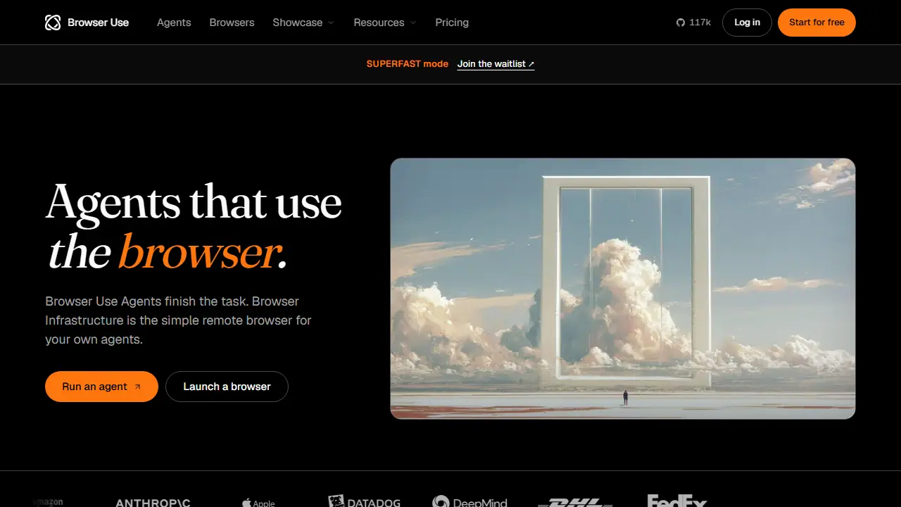
Task: Click the Log in button
Action: [x=747, y=23]
